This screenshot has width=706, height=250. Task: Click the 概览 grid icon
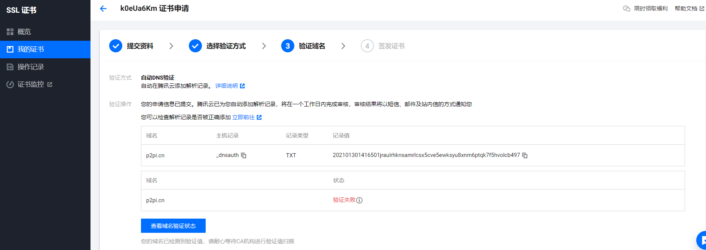(10, 32)
